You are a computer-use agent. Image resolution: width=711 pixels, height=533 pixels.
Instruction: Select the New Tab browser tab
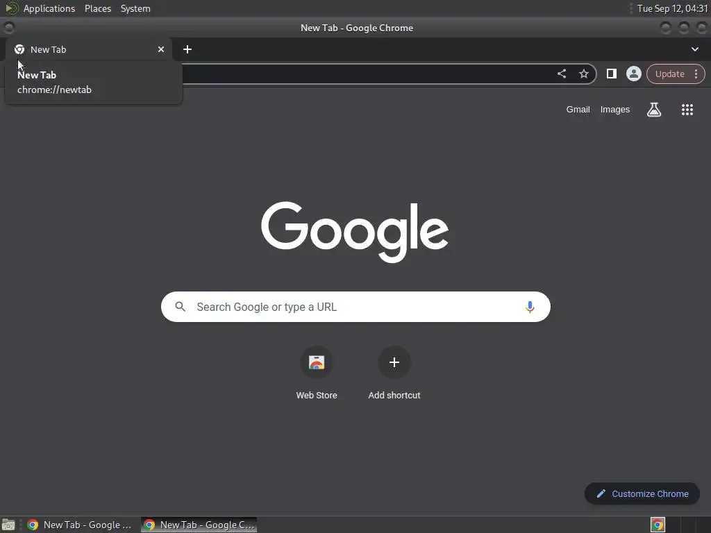coord(88,49)
